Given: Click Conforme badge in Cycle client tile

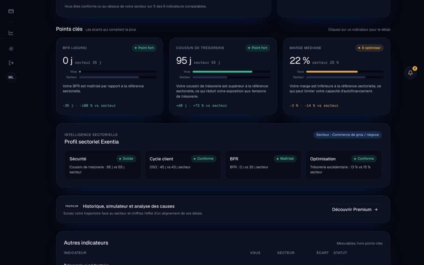Looking at the screenshot, I should [203, 159].
